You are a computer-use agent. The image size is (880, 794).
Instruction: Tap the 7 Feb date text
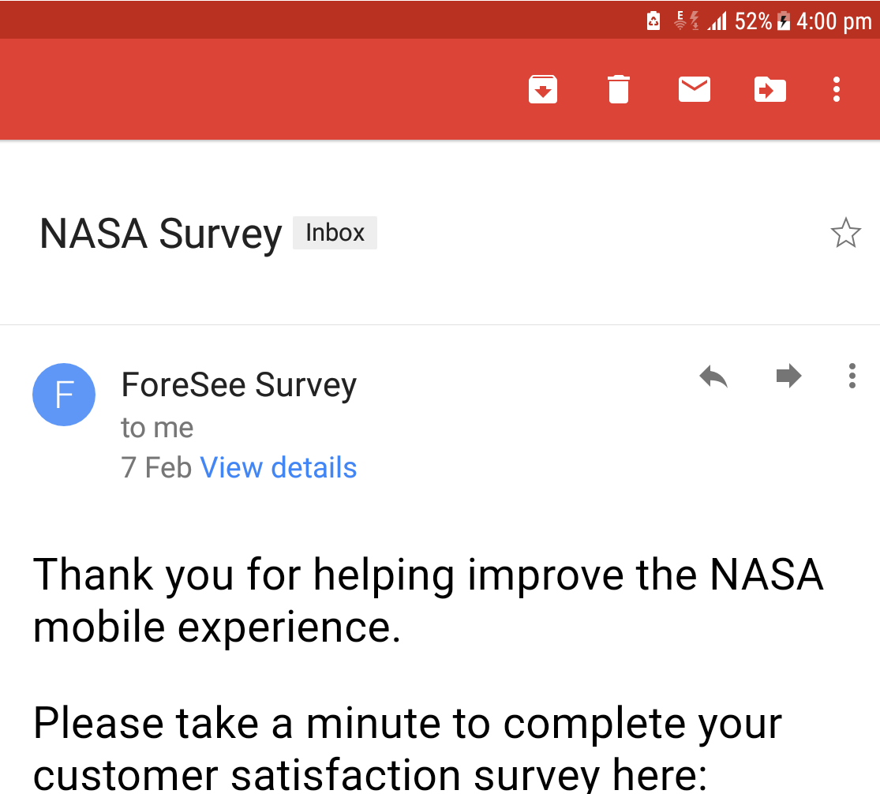point(156,467)
